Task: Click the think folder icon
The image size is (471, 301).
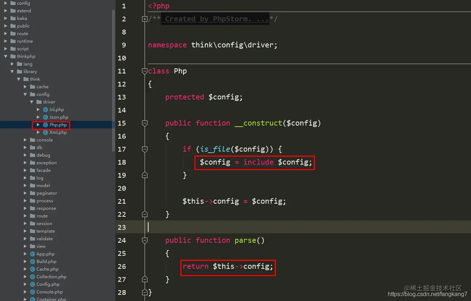Action: click(x=26, y=79)
